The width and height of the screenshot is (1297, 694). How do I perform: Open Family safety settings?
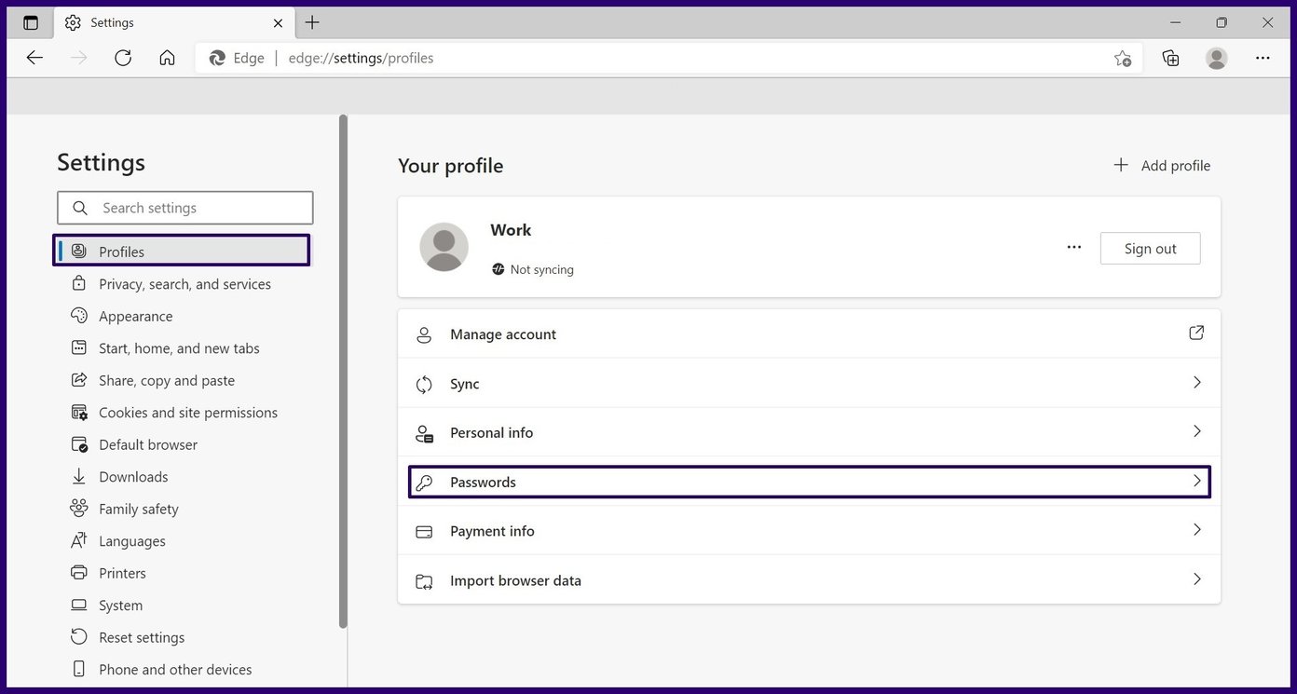[x=139, y=509]
